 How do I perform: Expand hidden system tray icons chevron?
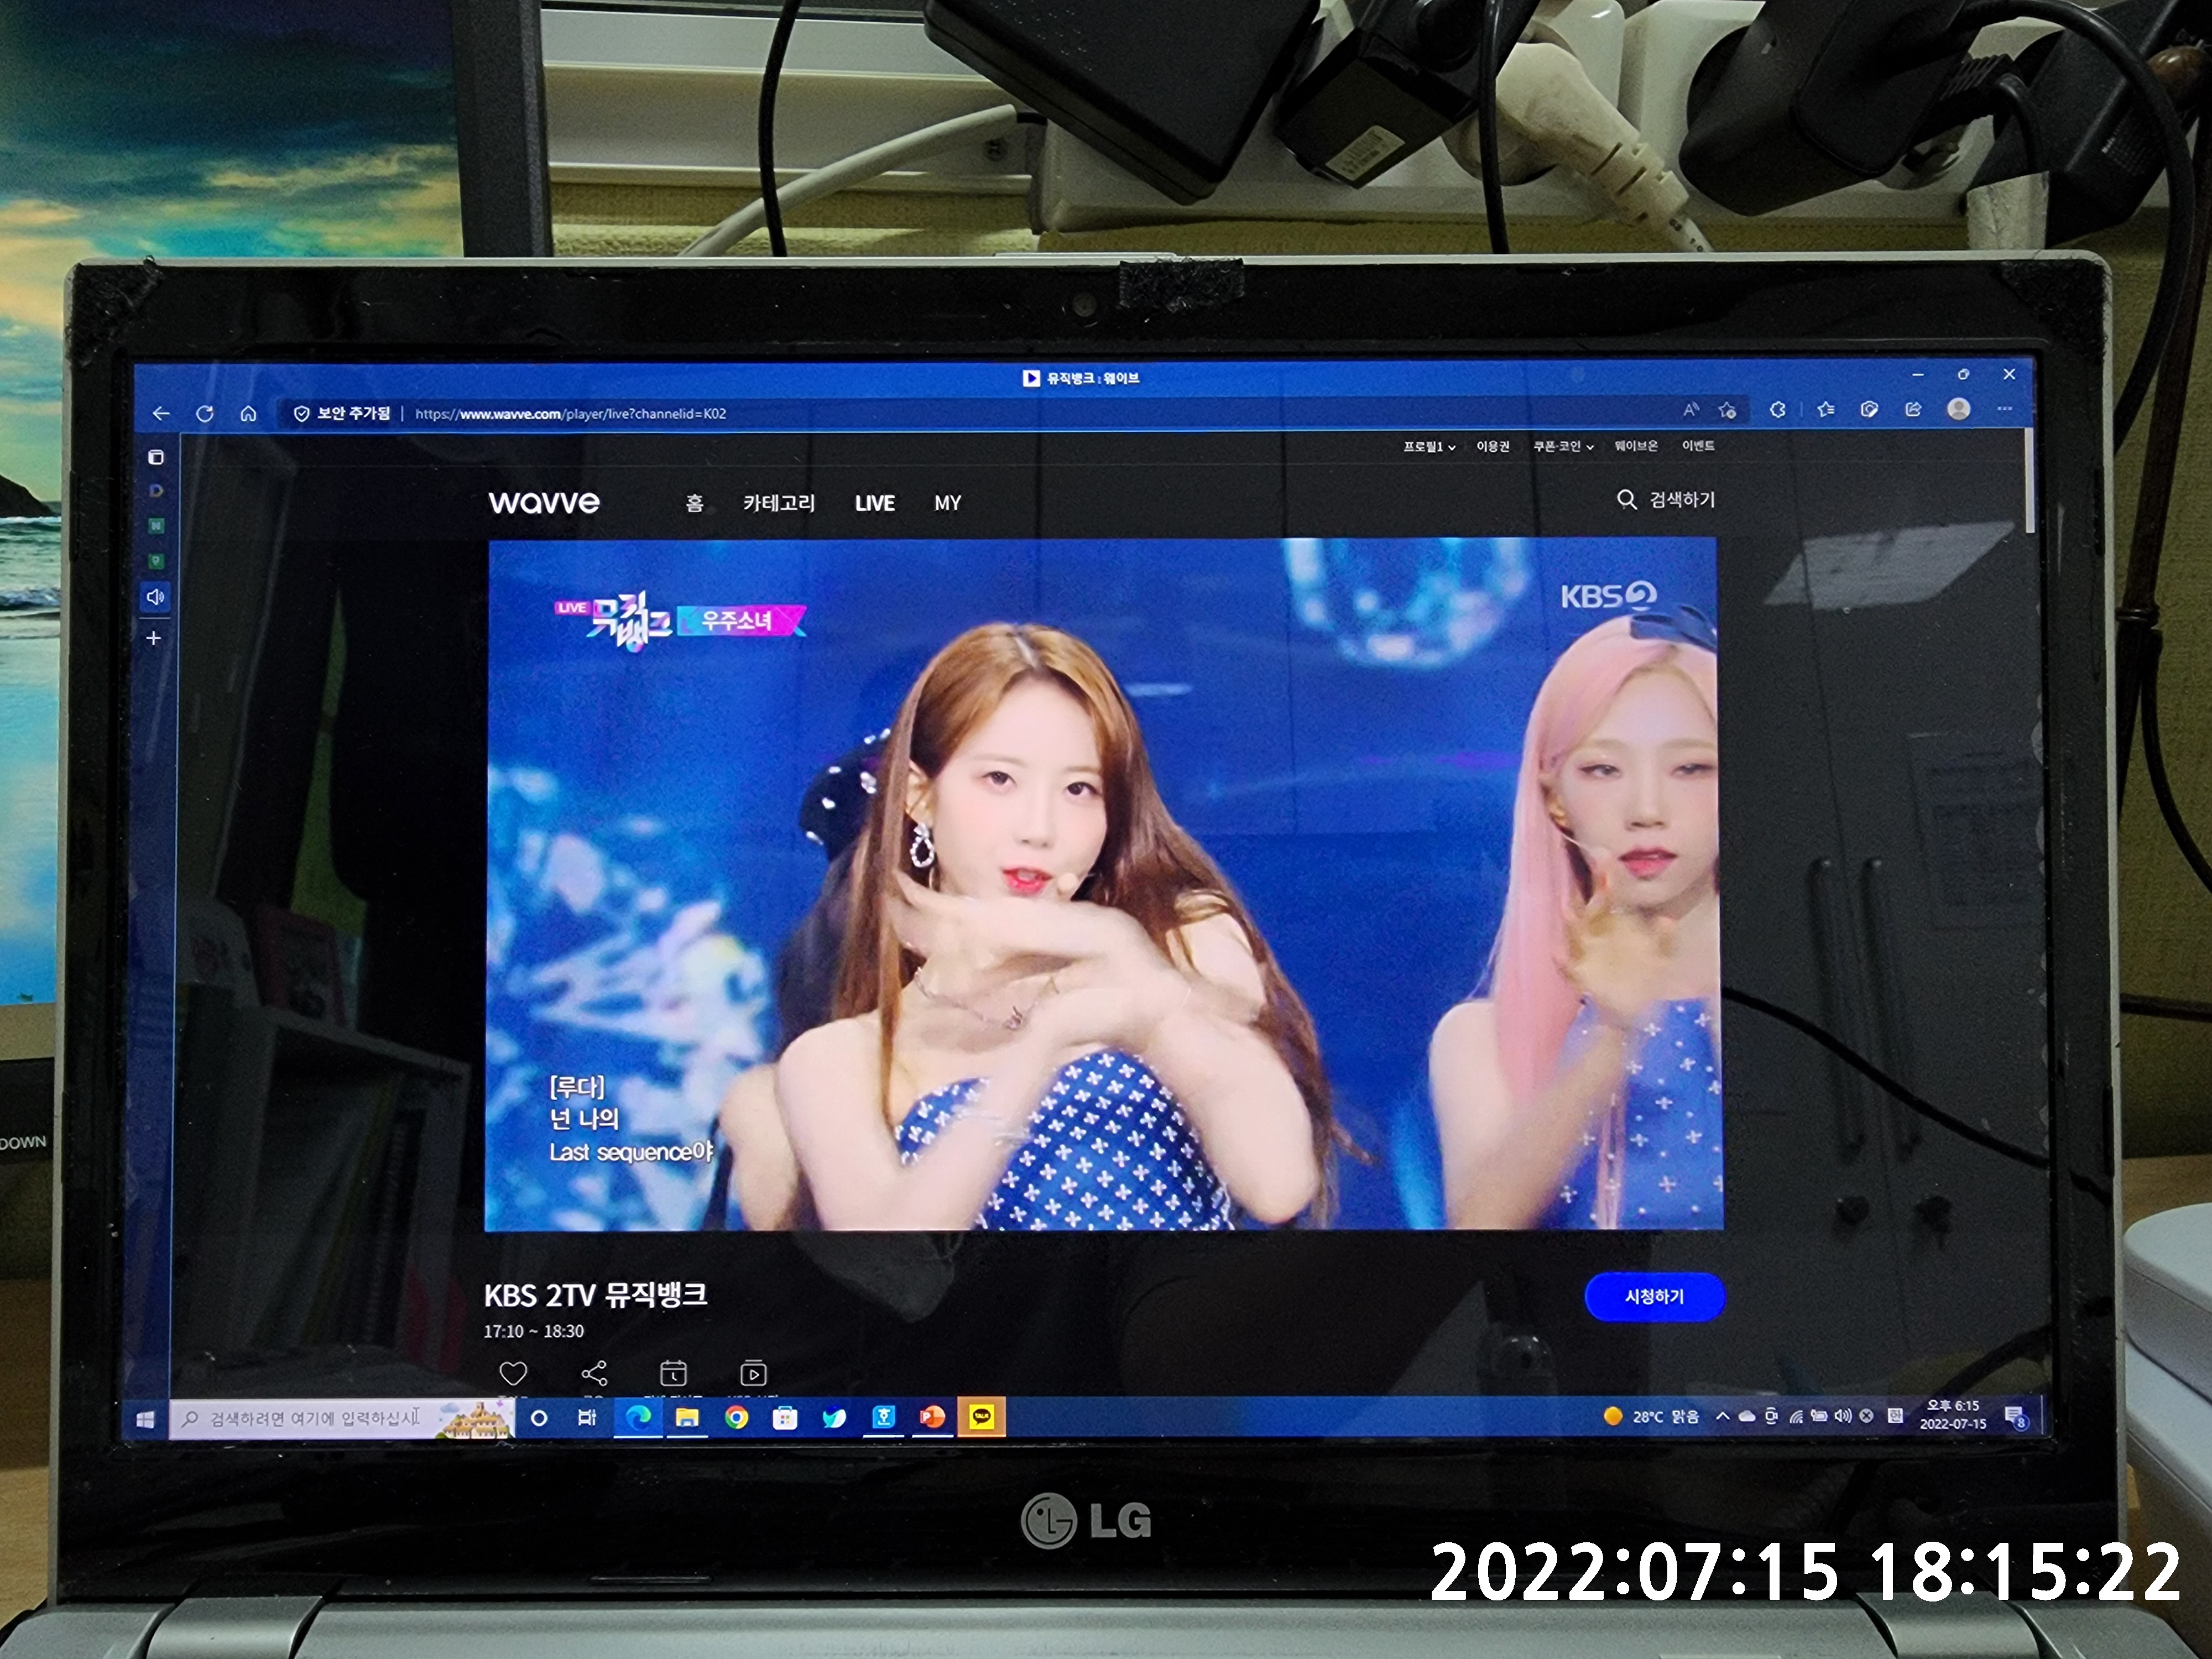pos(1722,1416)
